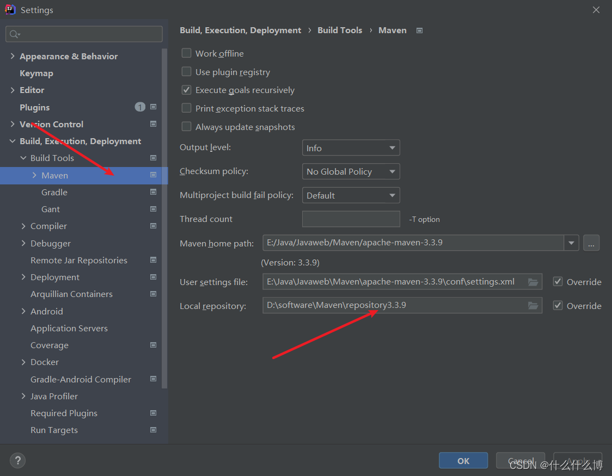Image resolution: width=612 pixels, height=476 pixels.
Task: Click the OK button
Action: tap(463, 460)
